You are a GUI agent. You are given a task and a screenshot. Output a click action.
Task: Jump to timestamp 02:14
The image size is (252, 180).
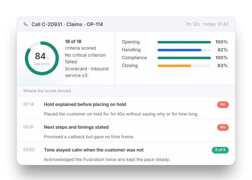click(29, 104)
